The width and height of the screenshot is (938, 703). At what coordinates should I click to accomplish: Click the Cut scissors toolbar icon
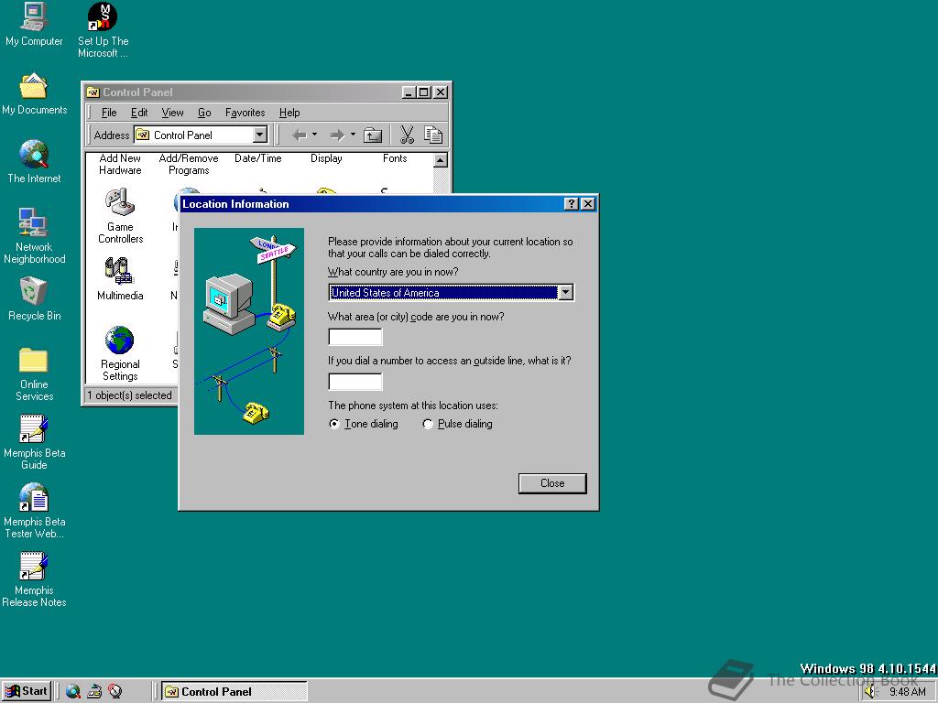[x=407, y=135]
